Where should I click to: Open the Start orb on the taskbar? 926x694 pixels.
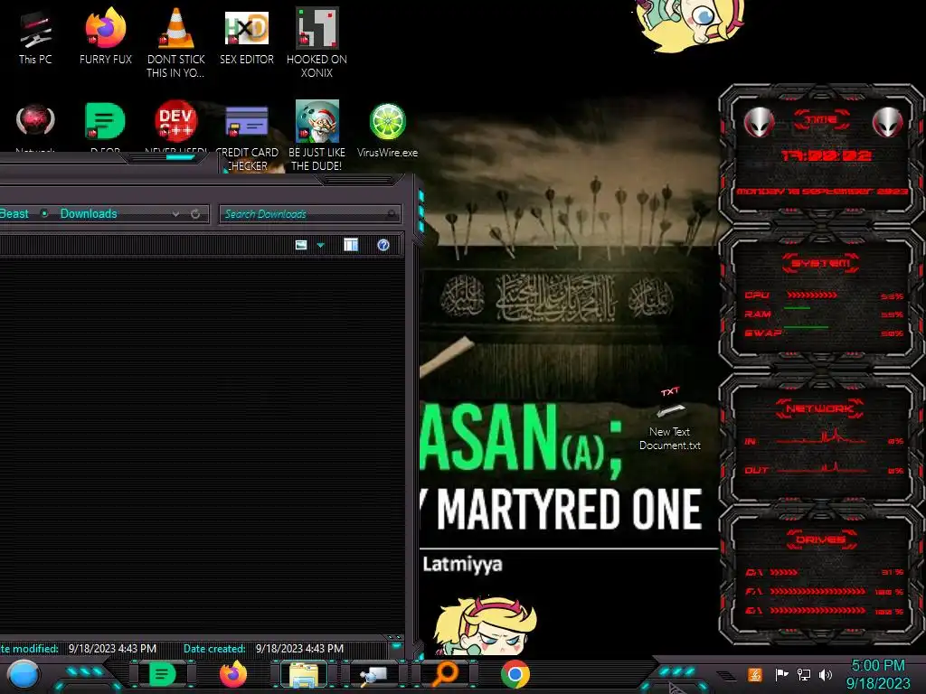(x=24, y=674)
